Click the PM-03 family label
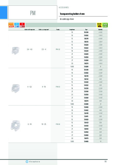The height and width of the screenshot is (165, 117). tap(58, 87)
